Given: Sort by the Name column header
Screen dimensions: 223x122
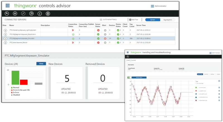Looking at the screenshot, I should (x=12, y=25).
